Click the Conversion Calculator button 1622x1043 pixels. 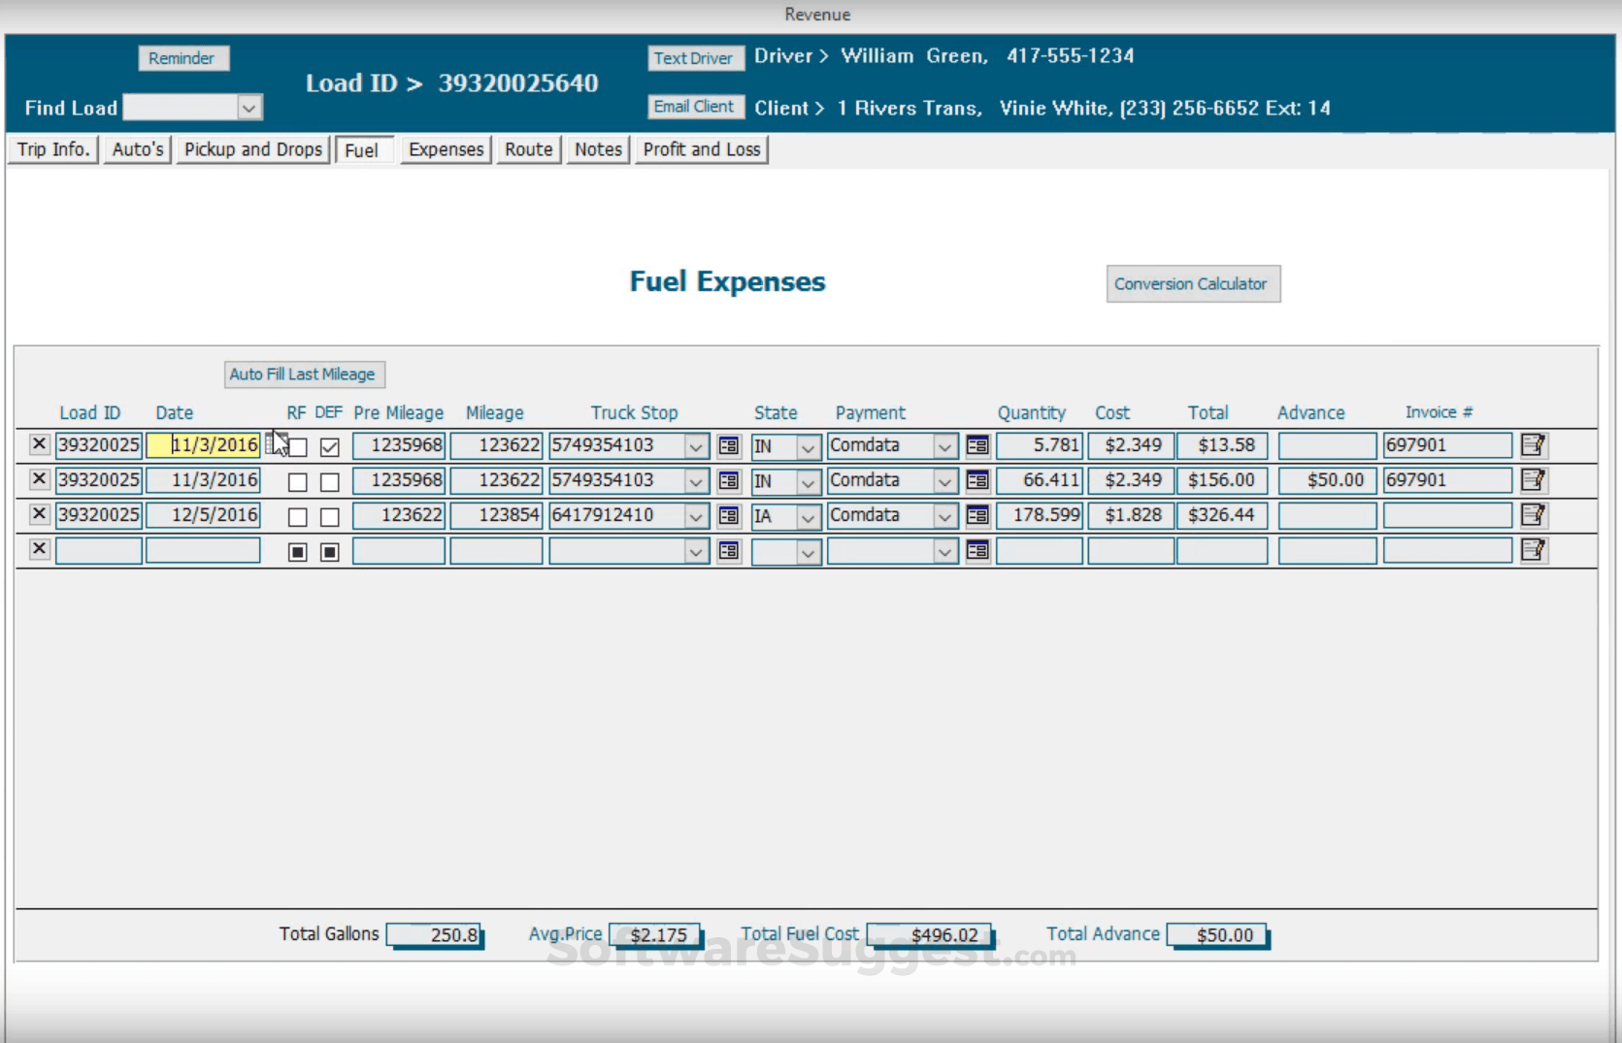tap(1192, 283)
